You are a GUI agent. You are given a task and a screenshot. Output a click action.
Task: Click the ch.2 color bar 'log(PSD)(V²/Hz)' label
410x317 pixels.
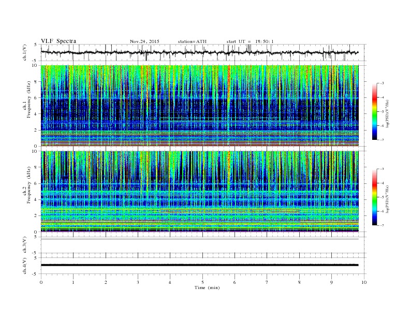(x=387, y=199)
